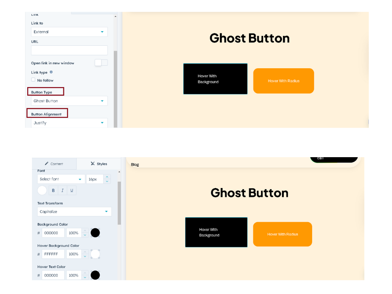Viewport: 392px width, 294px height.
Task: Select the Italic formatting icon
Action: 62,190
